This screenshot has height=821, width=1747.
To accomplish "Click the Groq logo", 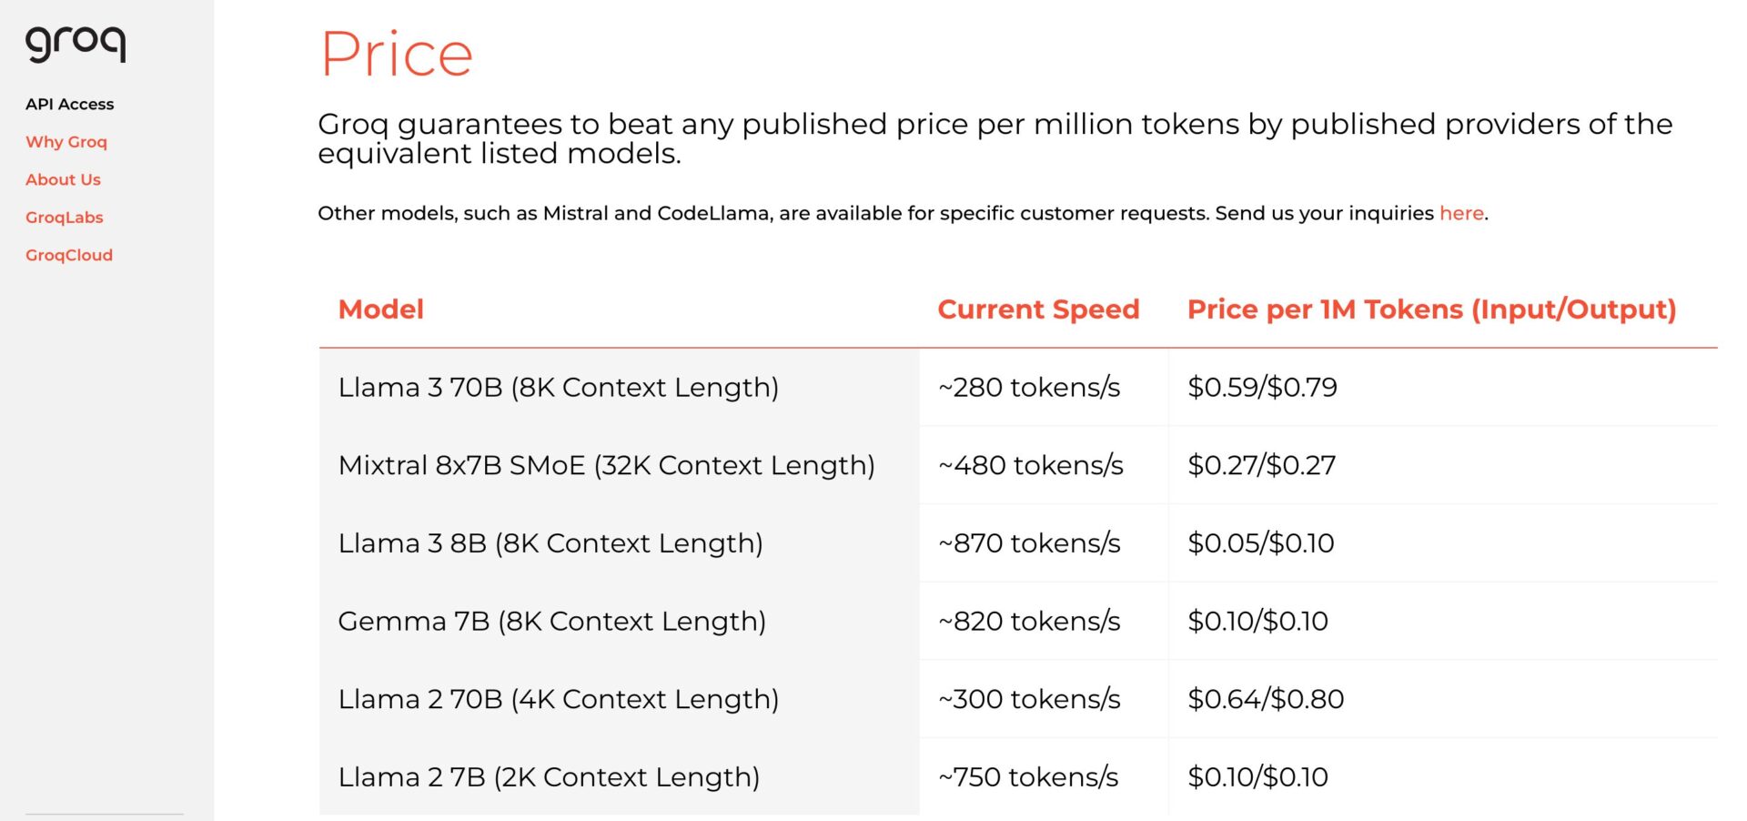I will pos(76,44).
